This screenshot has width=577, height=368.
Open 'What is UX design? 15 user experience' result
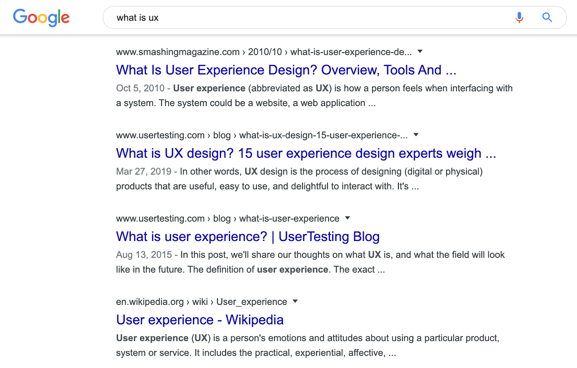[x=306, y=153]
